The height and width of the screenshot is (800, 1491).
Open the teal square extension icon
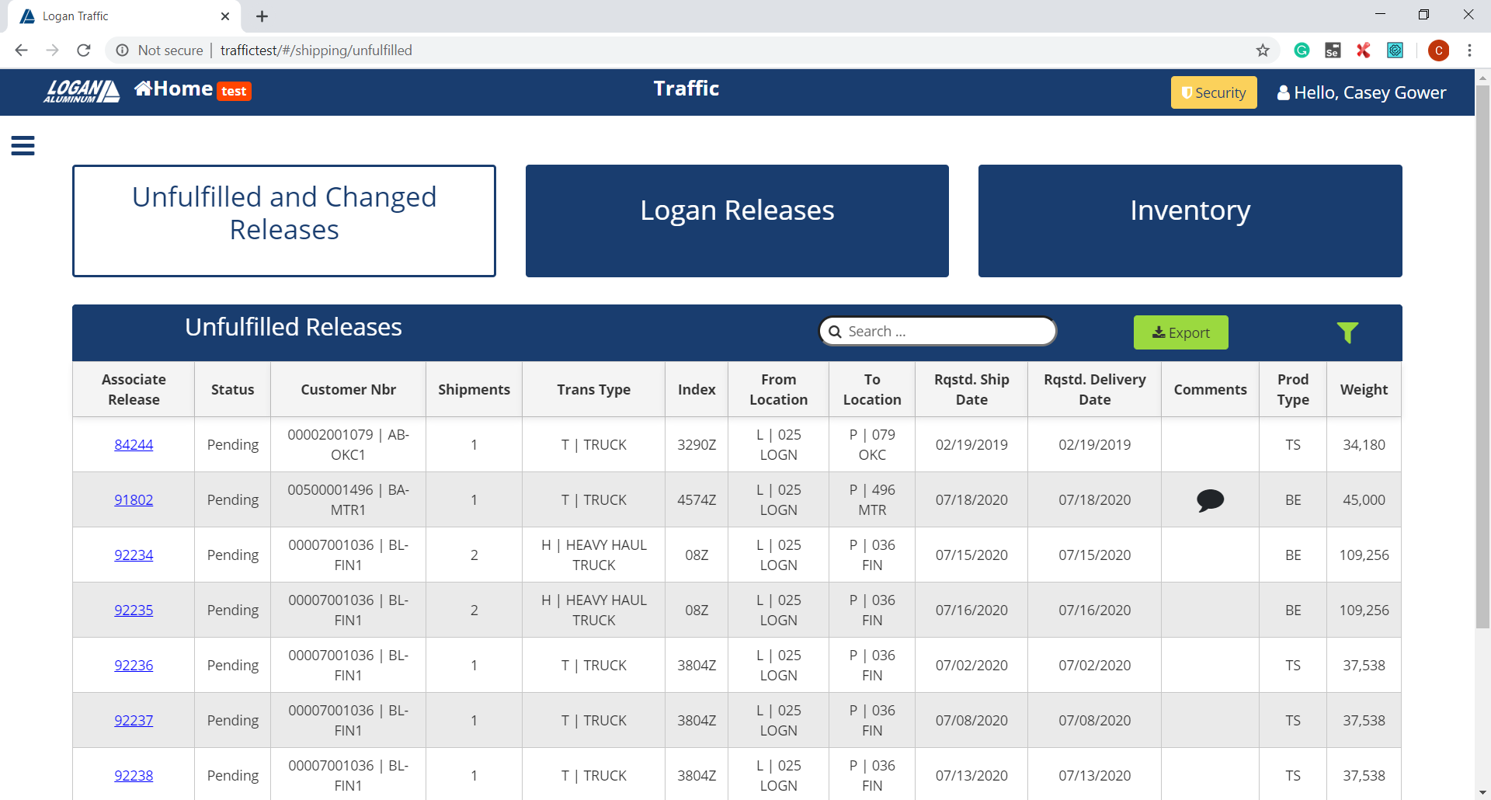(1395, 50)
